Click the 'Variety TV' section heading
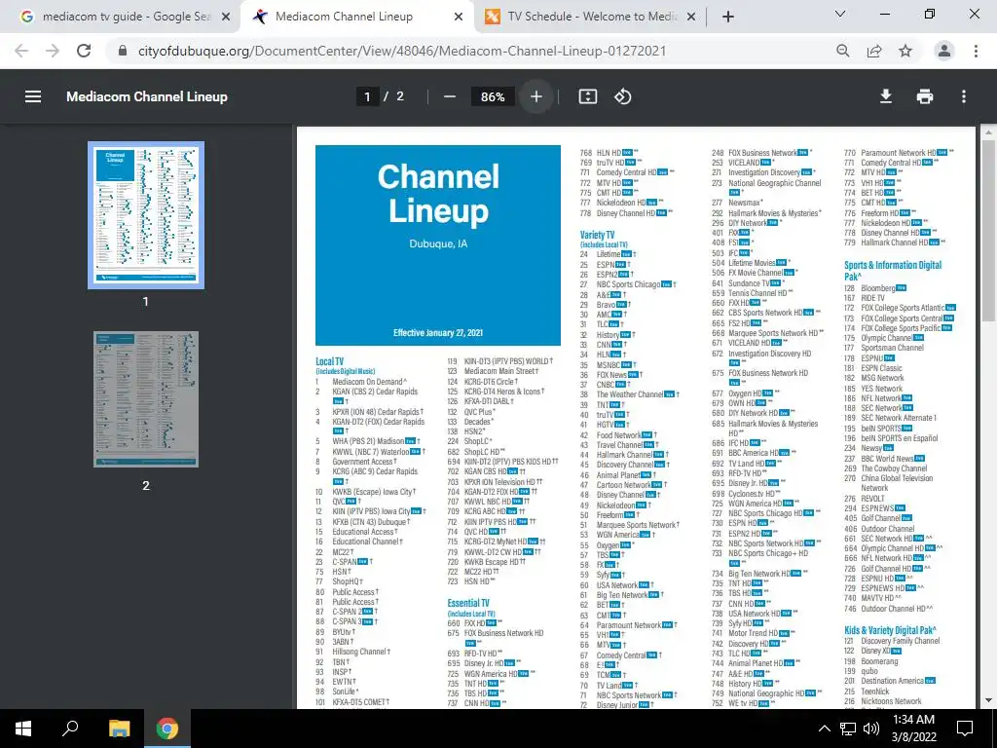Screen dimensions: 997x748 (597, 235)
